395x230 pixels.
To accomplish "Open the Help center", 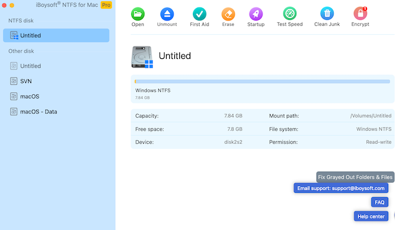I will click(371, 216).
